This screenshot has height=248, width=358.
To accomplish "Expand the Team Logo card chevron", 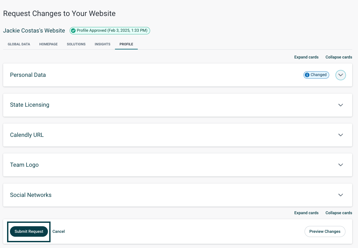I will [x=341, y=165].
